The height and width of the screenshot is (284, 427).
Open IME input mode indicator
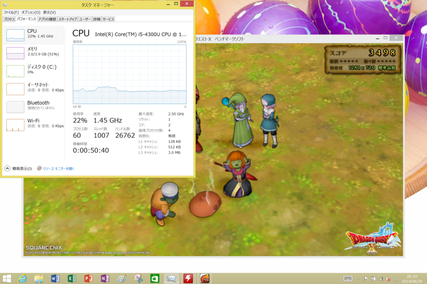(x=395, y=279)
